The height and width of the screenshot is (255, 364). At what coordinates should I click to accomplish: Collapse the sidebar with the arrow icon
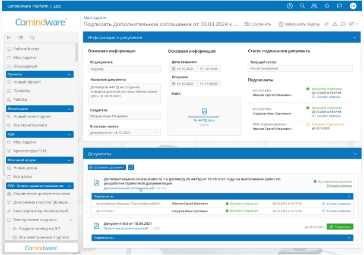[9, 37]
